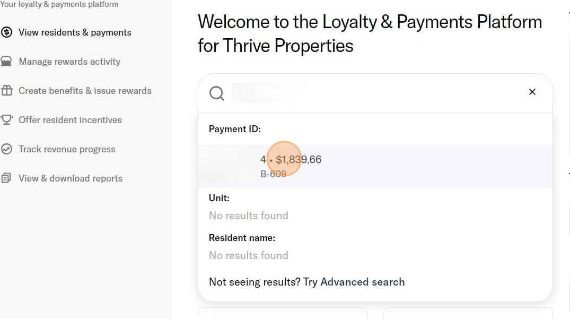Image resolution: width=570 pixels, height=319 pixels.
Task: Focus the search input field
Action: click(371, 93)
